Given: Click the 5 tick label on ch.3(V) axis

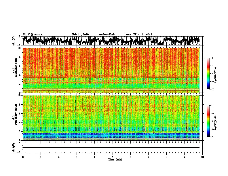Looking at the screenshot, I should pyautogui.click(x=20, y=143).
